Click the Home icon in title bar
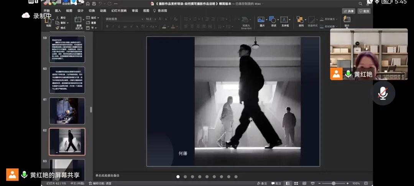 pos(88,3)
